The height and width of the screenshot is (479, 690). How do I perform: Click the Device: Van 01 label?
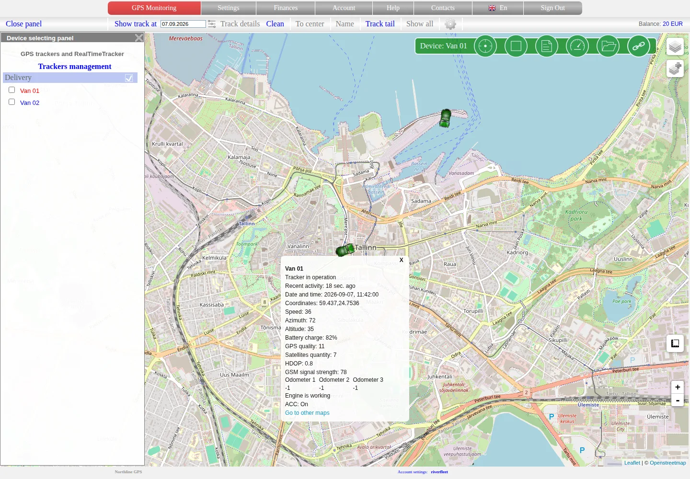coord(443,46)
